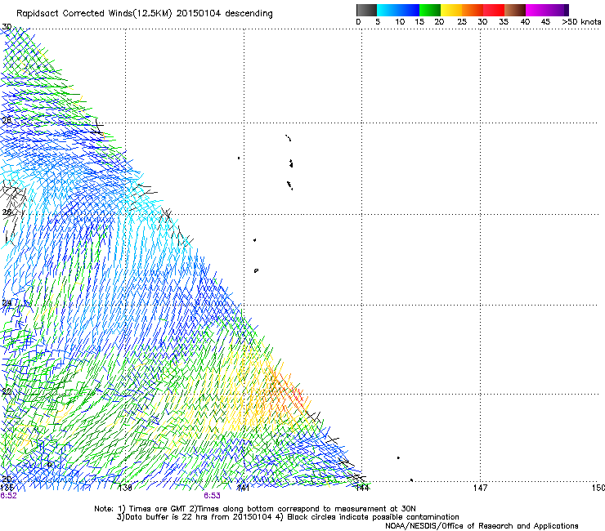Click the '25' legend scale label
This screenshot has width=605, height=531.
tap(462, 22)
